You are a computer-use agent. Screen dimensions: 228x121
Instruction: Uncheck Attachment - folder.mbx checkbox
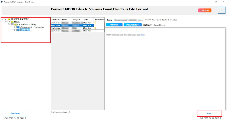pyautogui.click(x=15, y=27)
